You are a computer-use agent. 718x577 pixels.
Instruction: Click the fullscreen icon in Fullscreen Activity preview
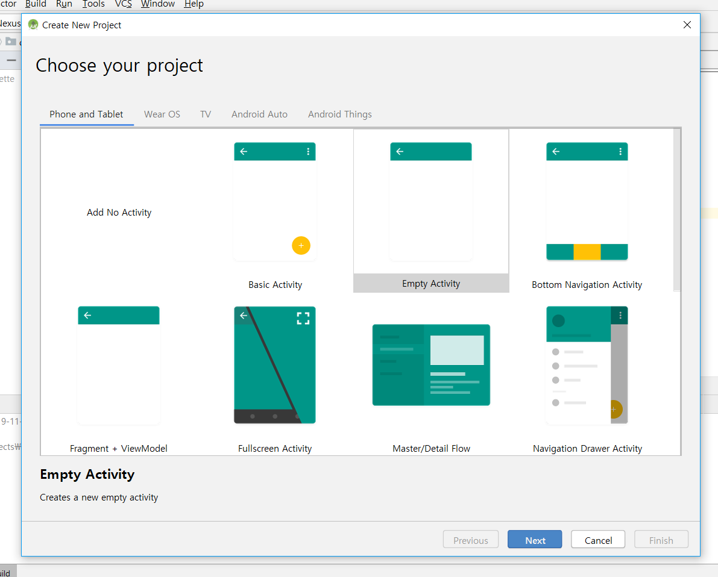[303, 318]
